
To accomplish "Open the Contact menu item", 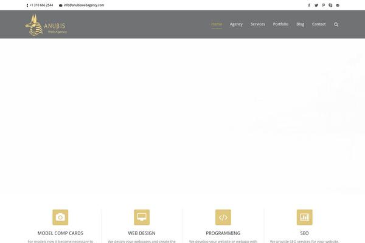I will [x=319, y=24].
